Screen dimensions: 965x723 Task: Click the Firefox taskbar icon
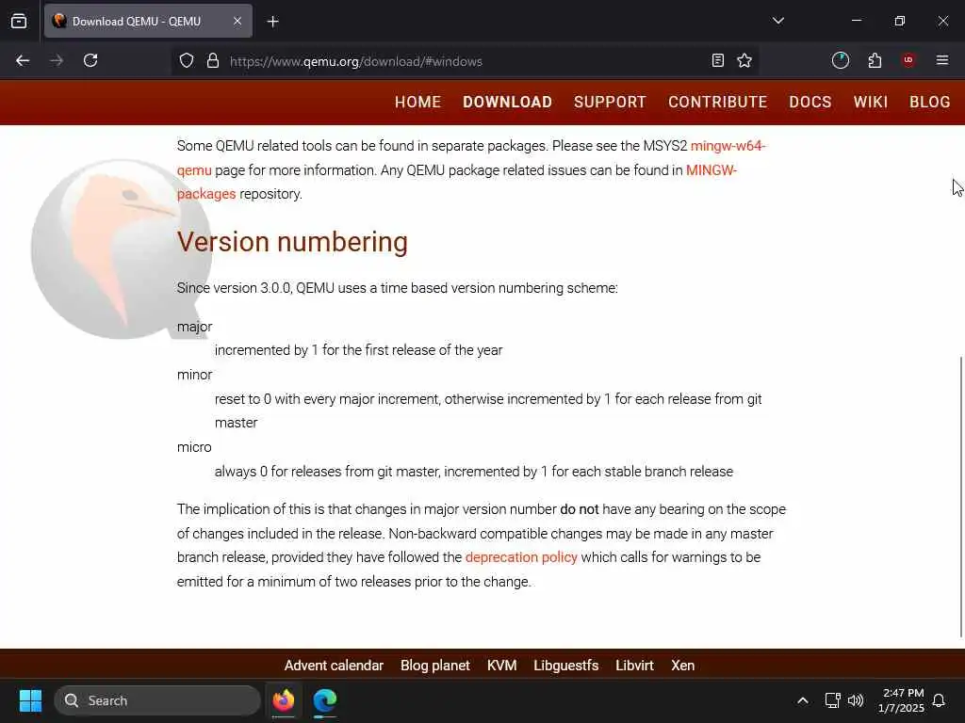click(284, 700)
